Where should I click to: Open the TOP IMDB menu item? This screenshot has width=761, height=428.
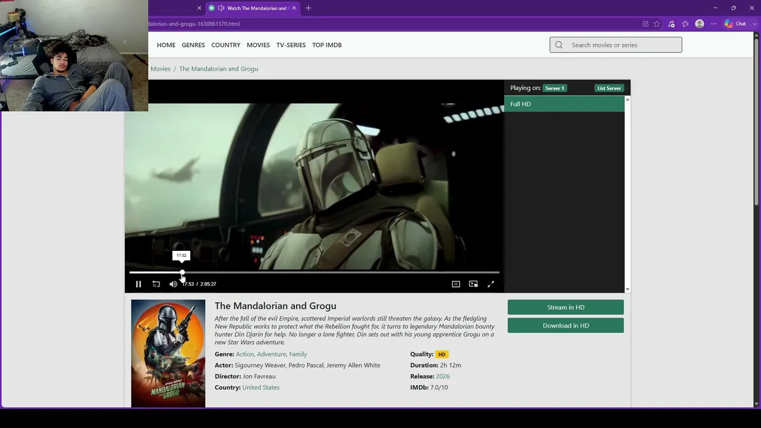coord(327,45)
